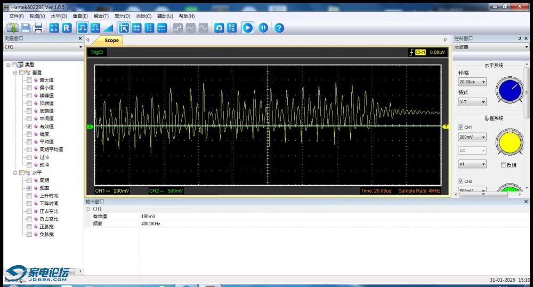Open the 显示(D) menu
The image size is (533, 287).
click(123, 16)
